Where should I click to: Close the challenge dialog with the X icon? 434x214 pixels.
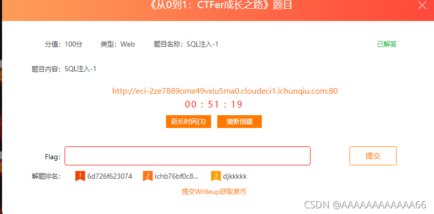(422, 5)
